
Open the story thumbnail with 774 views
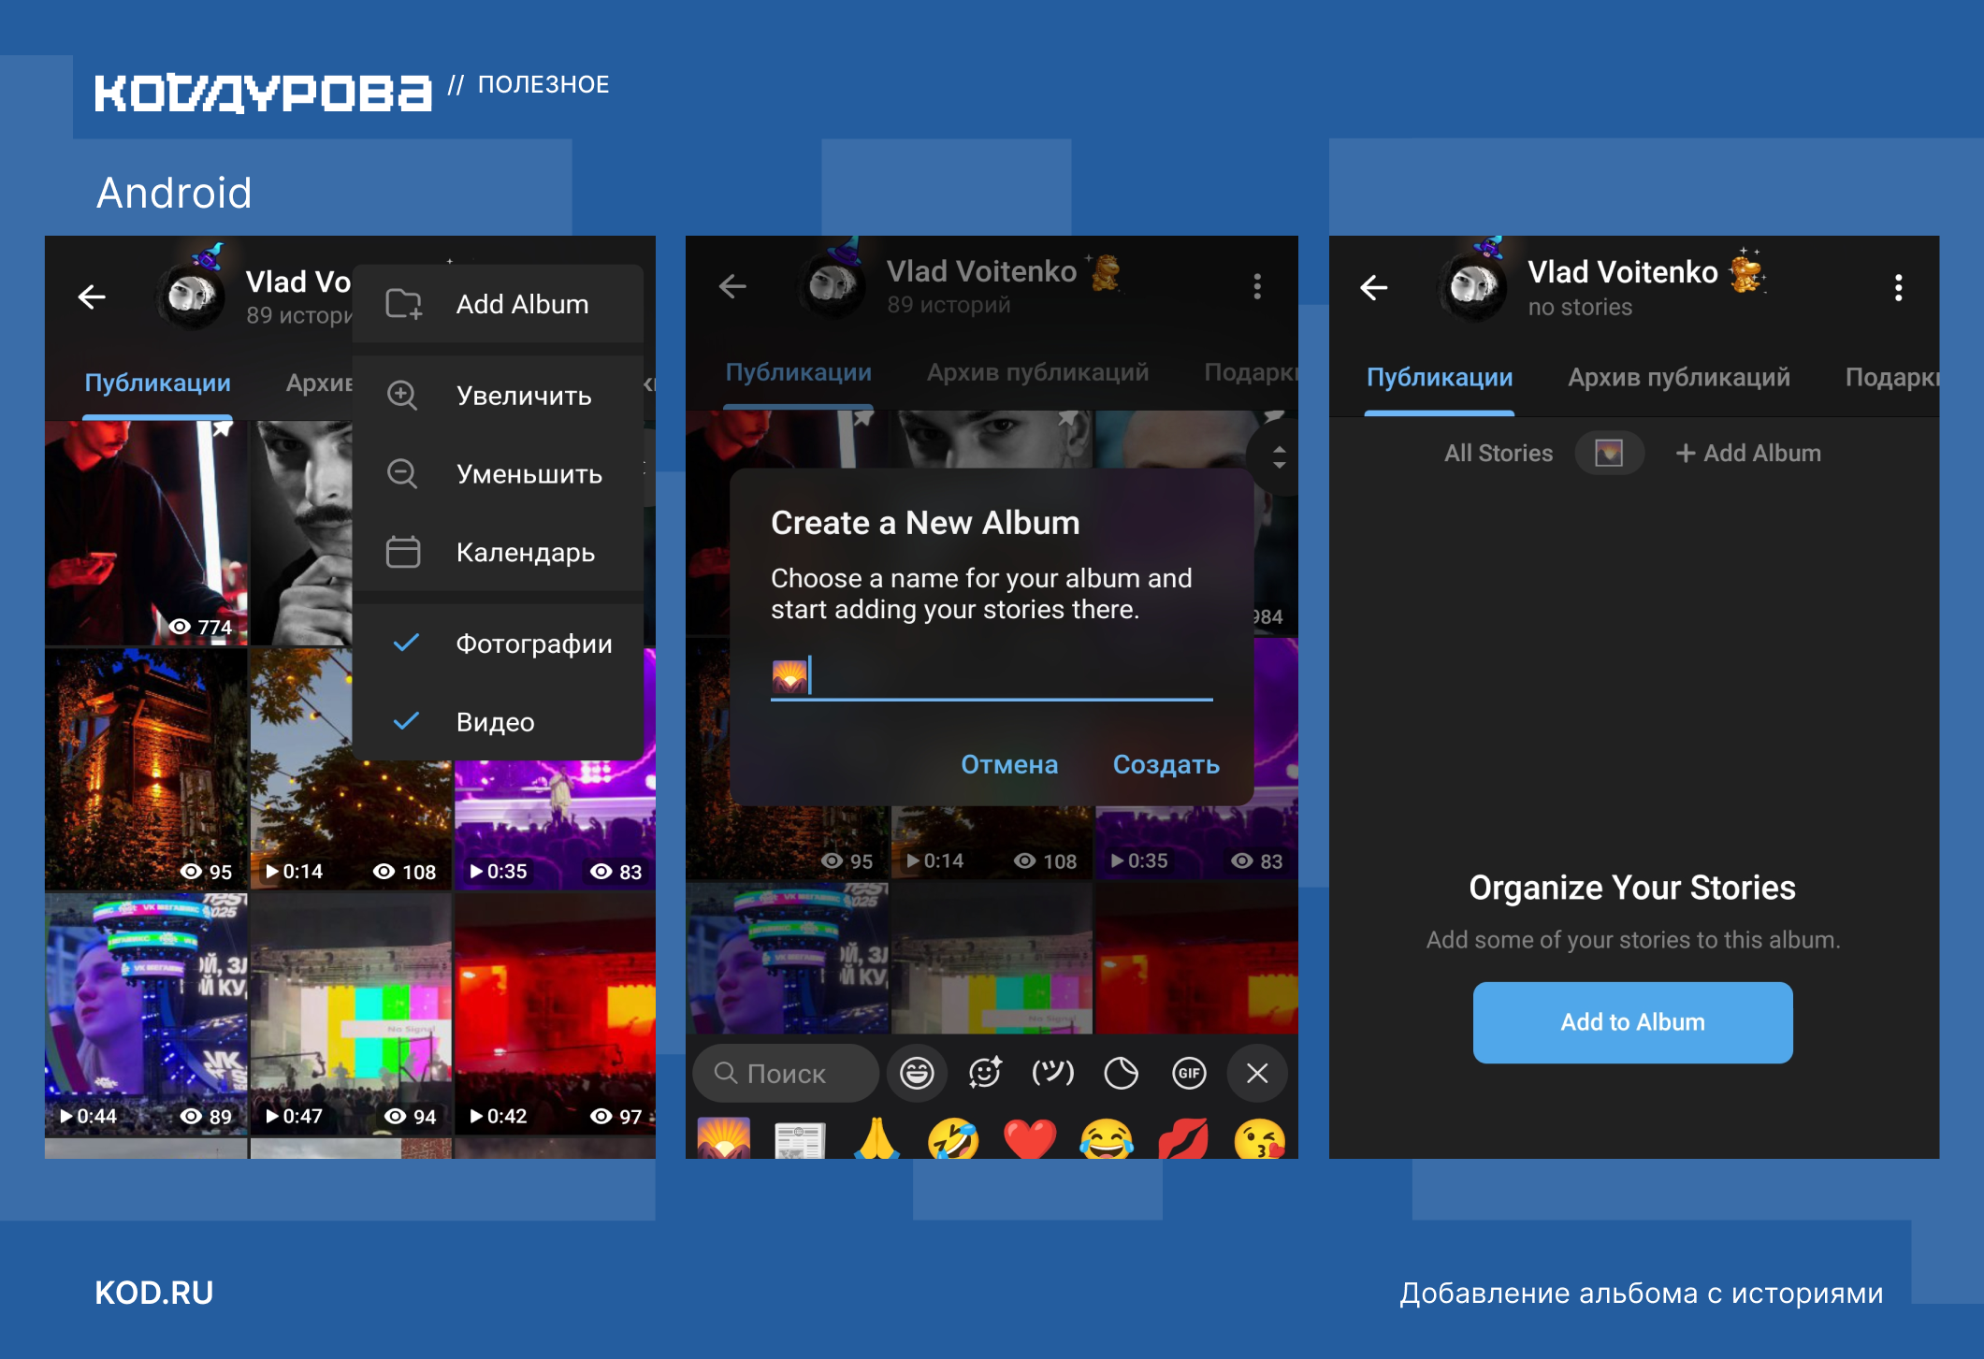pyautogui.click(x=146, y=532)
